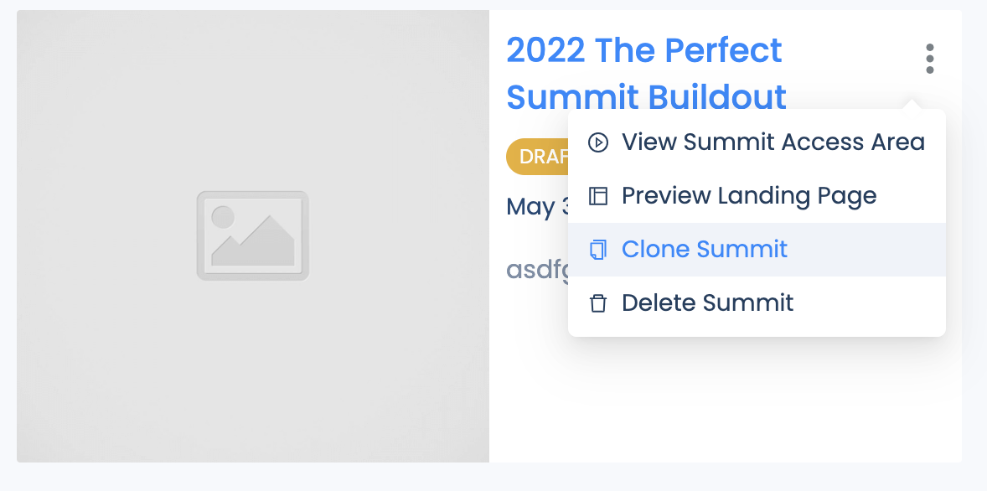Open the 2022 The Perfect Summit Buildout link

pyautogui.click(x=647, y=74)
